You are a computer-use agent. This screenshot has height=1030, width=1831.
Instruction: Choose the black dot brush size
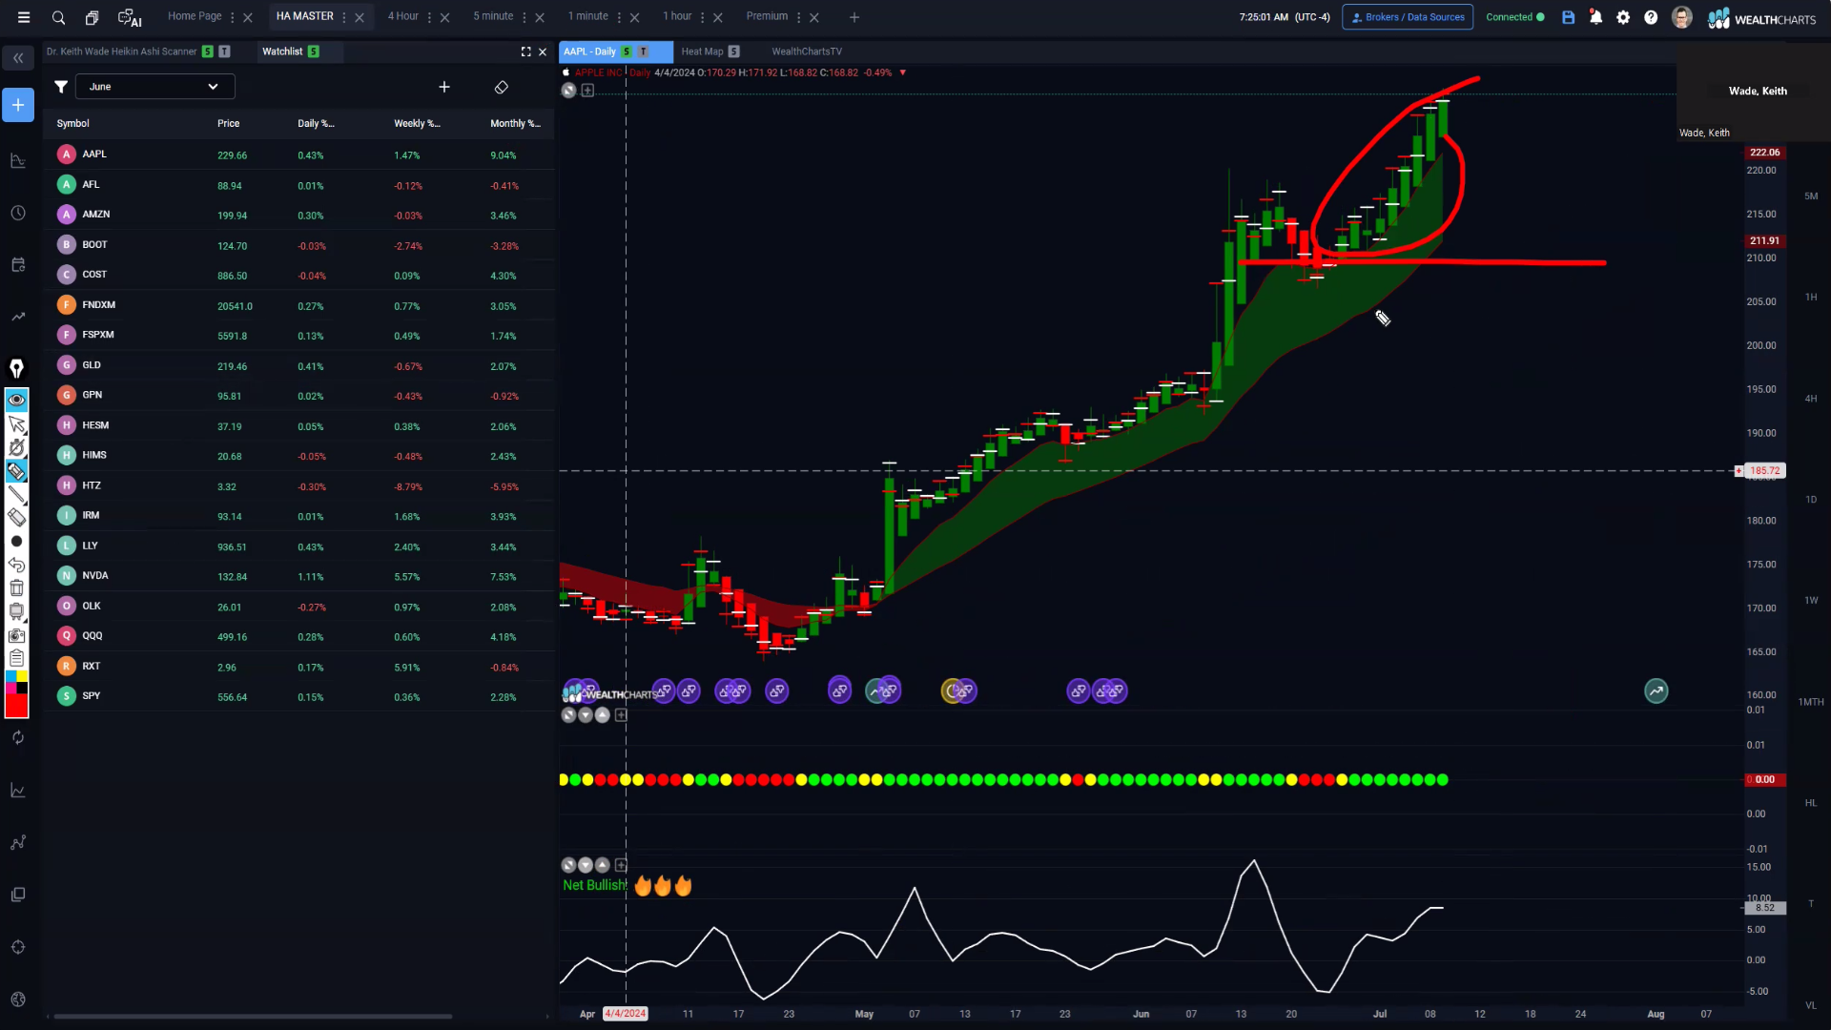pos(16,541)
